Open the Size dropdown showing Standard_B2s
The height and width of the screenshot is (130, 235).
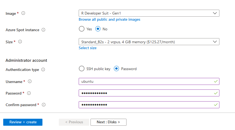(x=149, y=42)
